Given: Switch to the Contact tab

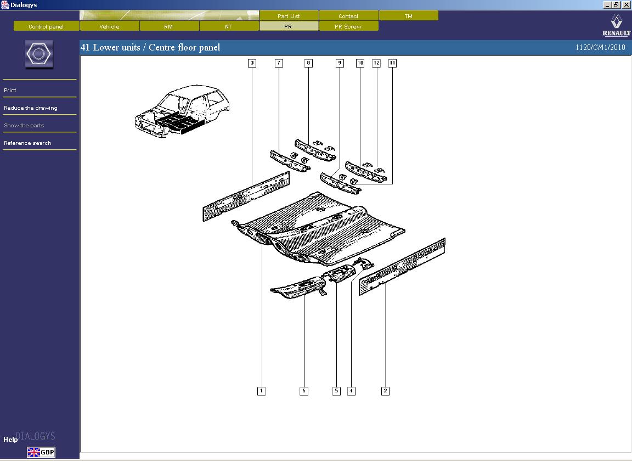Looking at the screenshot, I should pyautogui.click(x=349, y=16).
